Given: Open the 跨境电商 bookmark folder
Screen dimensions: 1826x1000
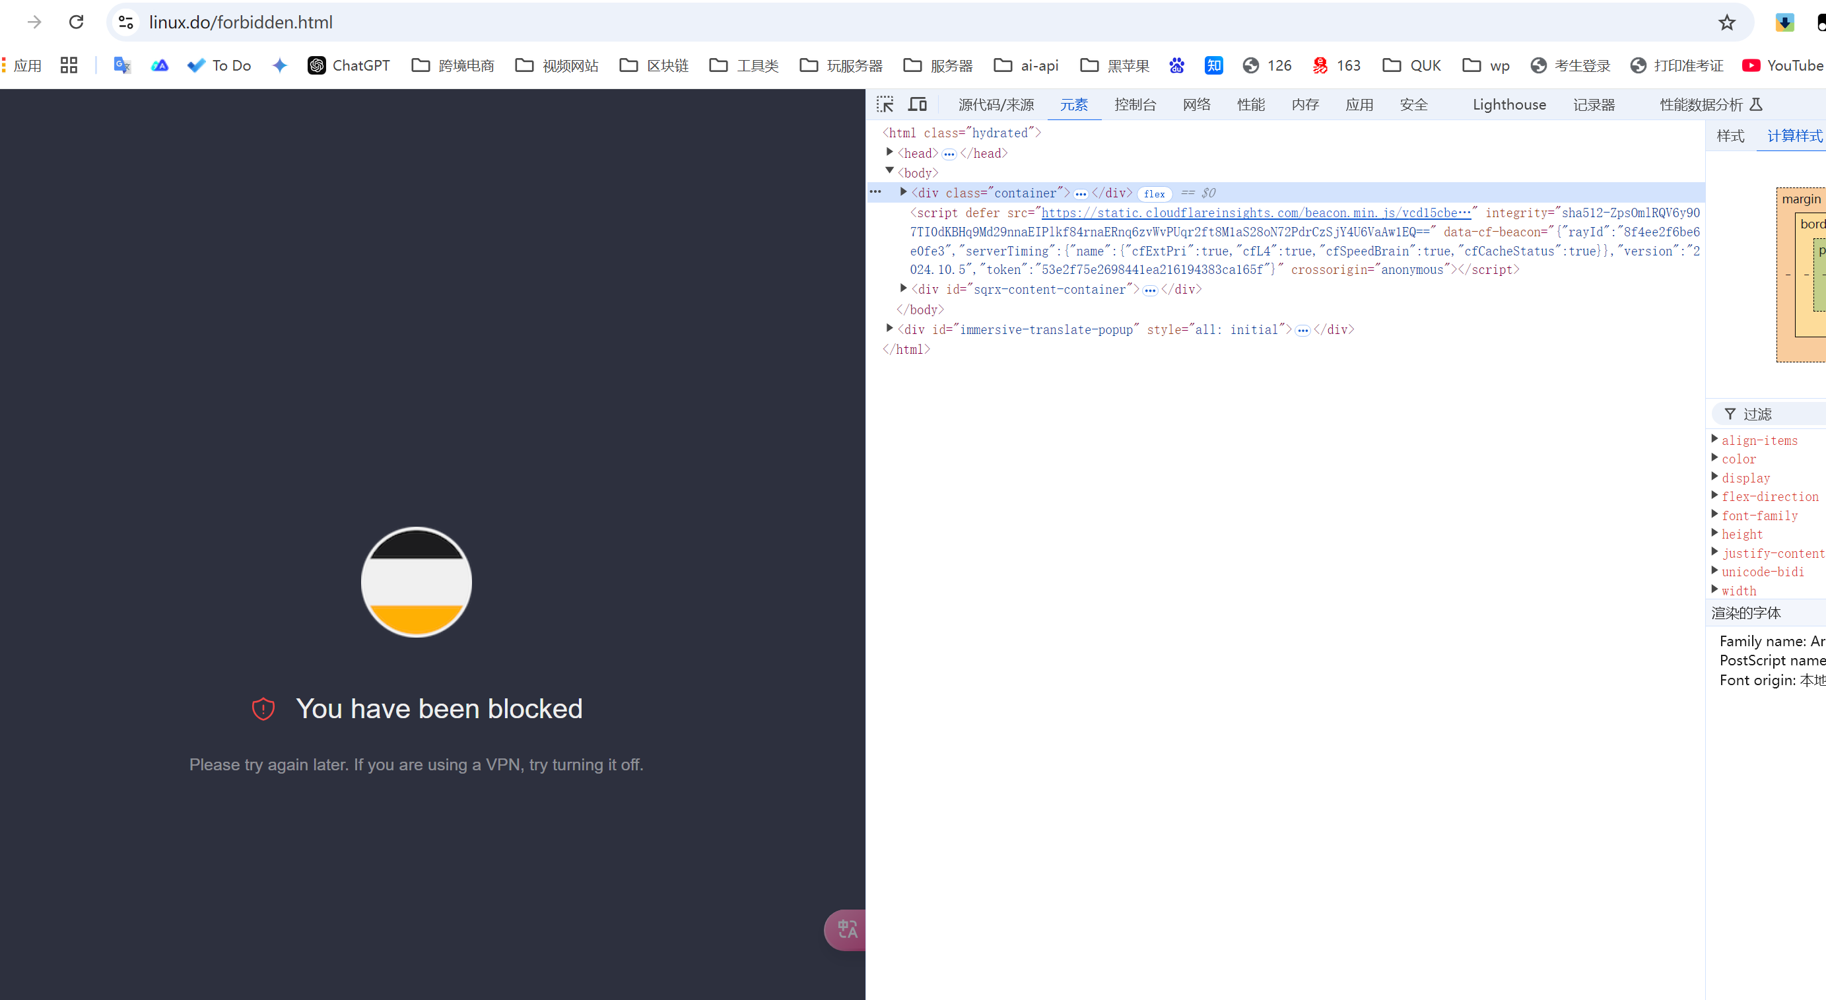Looking at the screenshot, I should 453,65.
